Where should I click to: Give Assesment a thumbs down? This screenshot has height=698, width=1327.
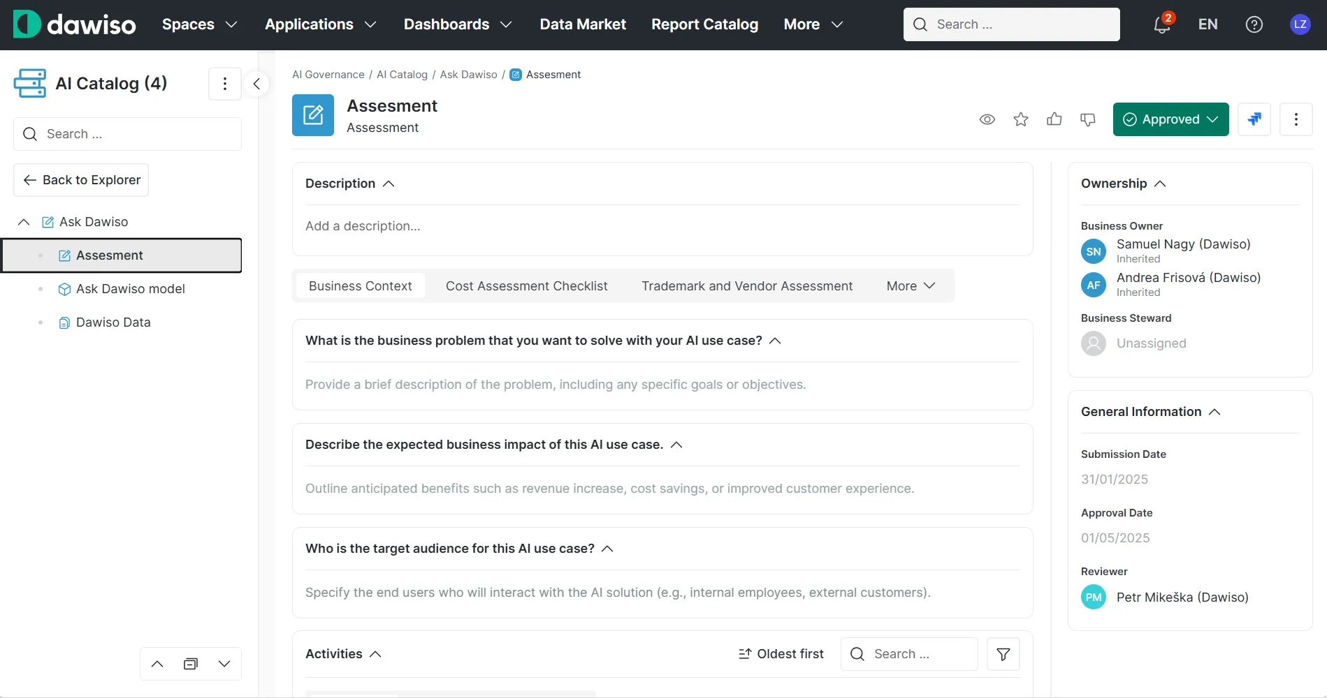coord(1088,119)
